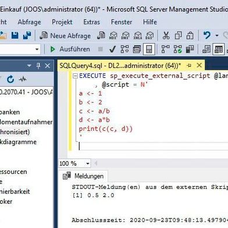
Task: Pin the Object Explorer panel
Action: pos(38,66)
